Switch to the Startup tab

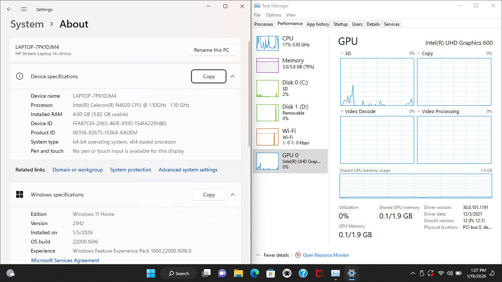340,24
